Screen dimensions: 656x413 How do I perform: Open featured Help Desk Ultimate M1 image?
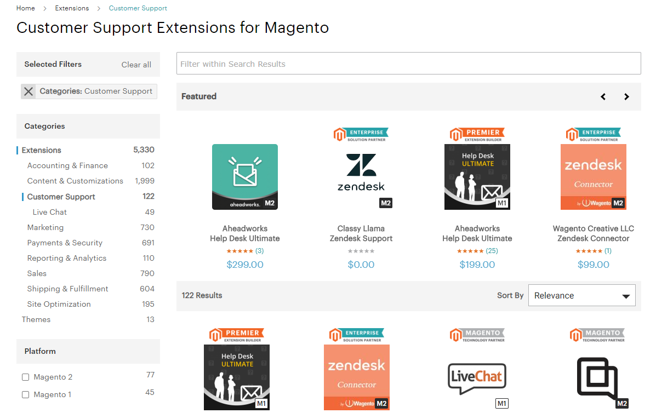477,177
